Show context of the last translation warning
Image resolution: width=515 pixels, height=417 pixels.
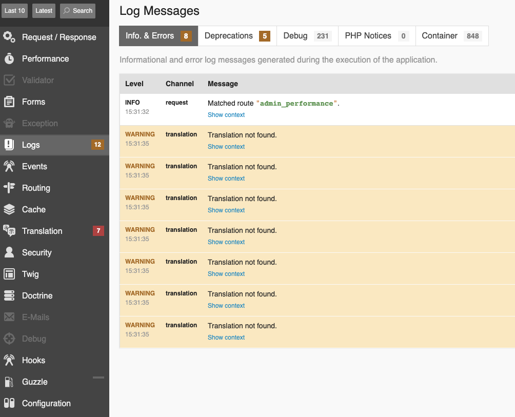coord(226,337)
